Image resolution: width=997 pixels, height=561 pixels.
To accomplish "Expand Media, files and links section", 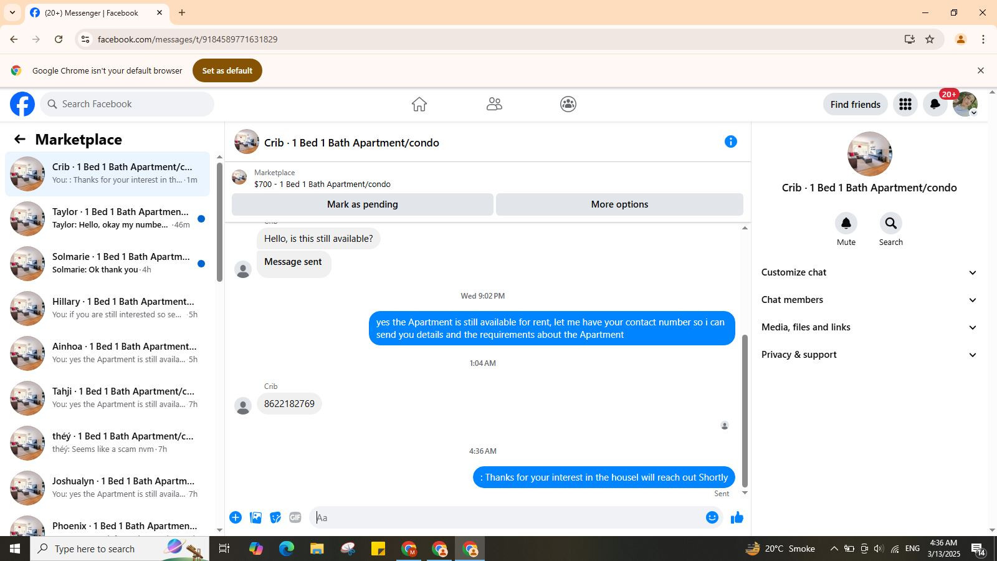I will (869, 327).
